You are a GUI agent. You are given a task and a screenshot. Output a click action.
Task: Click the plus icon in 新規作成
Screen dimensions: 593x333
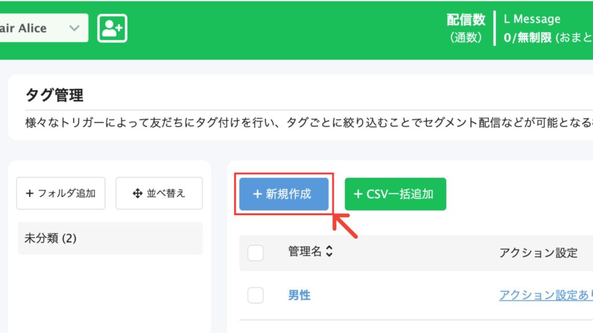tap(257, 194)
